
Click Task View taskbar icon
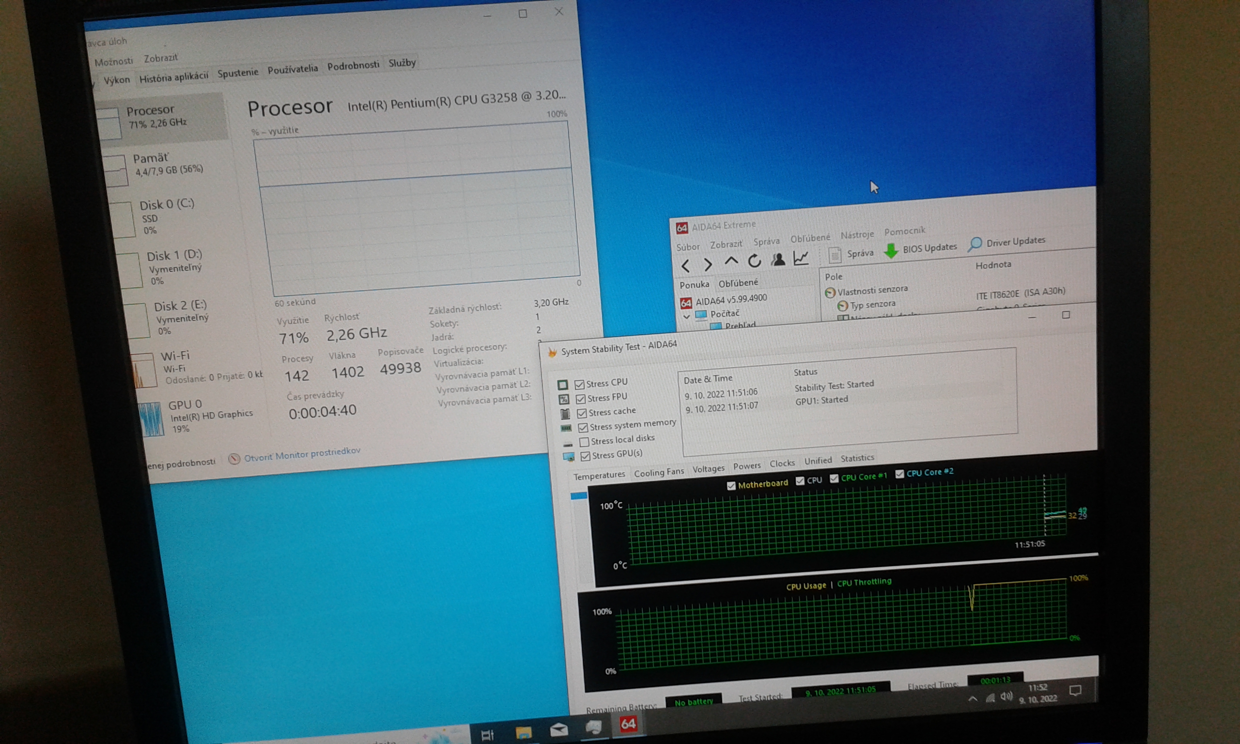tap(487, 735)
